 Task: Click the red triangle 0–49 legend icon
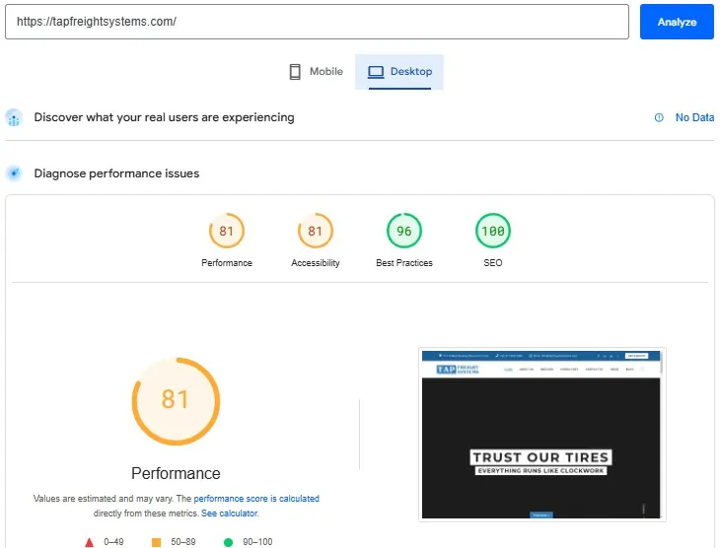[x=89, y=542]
